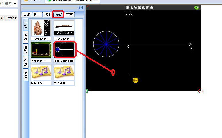Screen dimensions: 222x138
Task: Select the 电话铃声 audio resource icon
Action: pyautogui.click(x=64, y=72)
